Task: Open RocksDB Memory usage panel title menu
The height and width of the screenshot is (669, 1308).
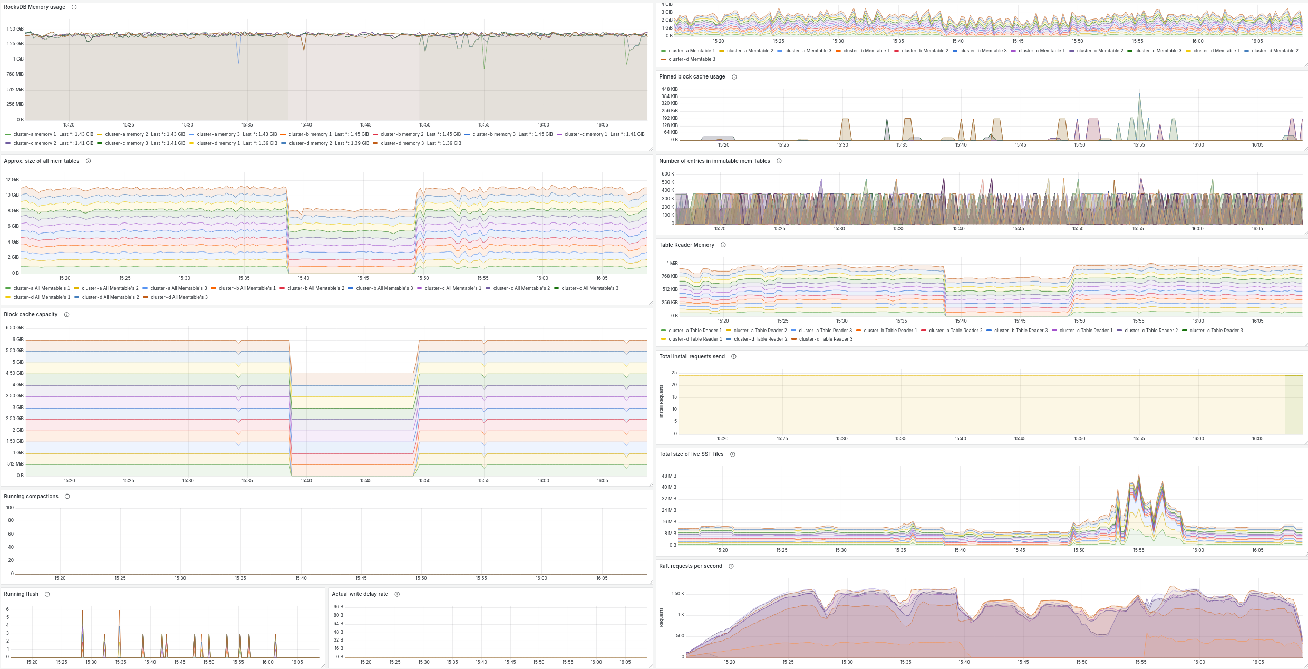Action: 34,7
